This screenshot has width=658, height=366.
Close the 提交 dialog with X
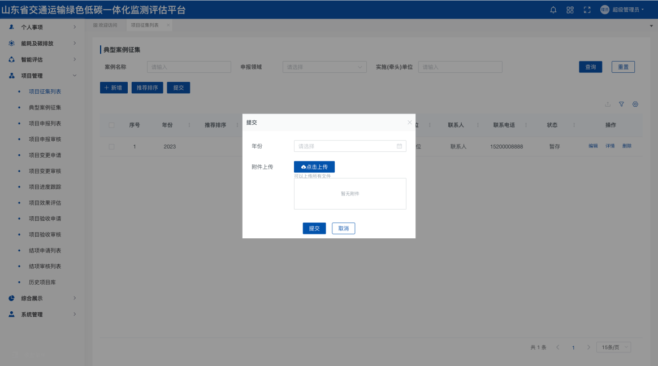point(410,122)
